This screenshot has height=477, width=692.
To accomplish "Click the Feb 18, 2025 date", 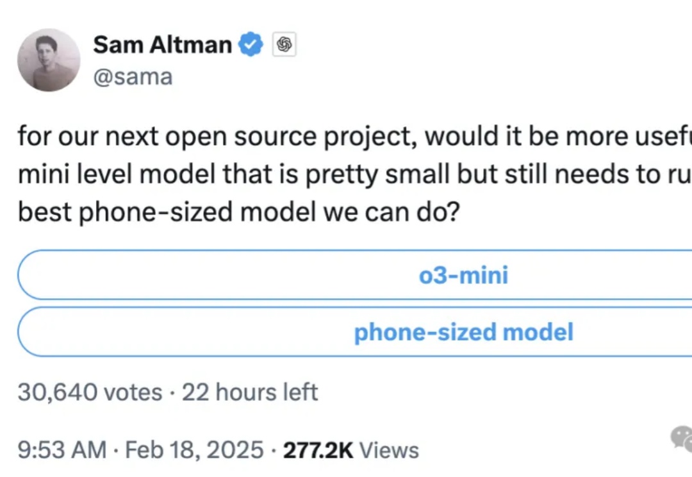I will [194, 450].
